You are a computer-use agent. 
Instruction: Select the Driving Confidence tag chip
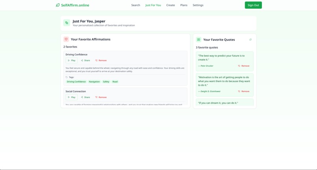tap(76, 82)
